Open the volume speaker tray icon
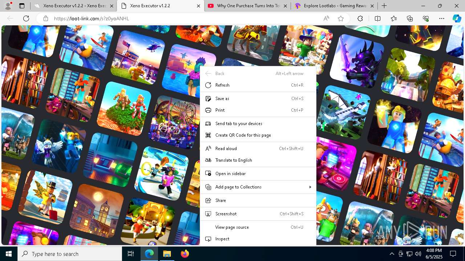 [x=418, y=254]
